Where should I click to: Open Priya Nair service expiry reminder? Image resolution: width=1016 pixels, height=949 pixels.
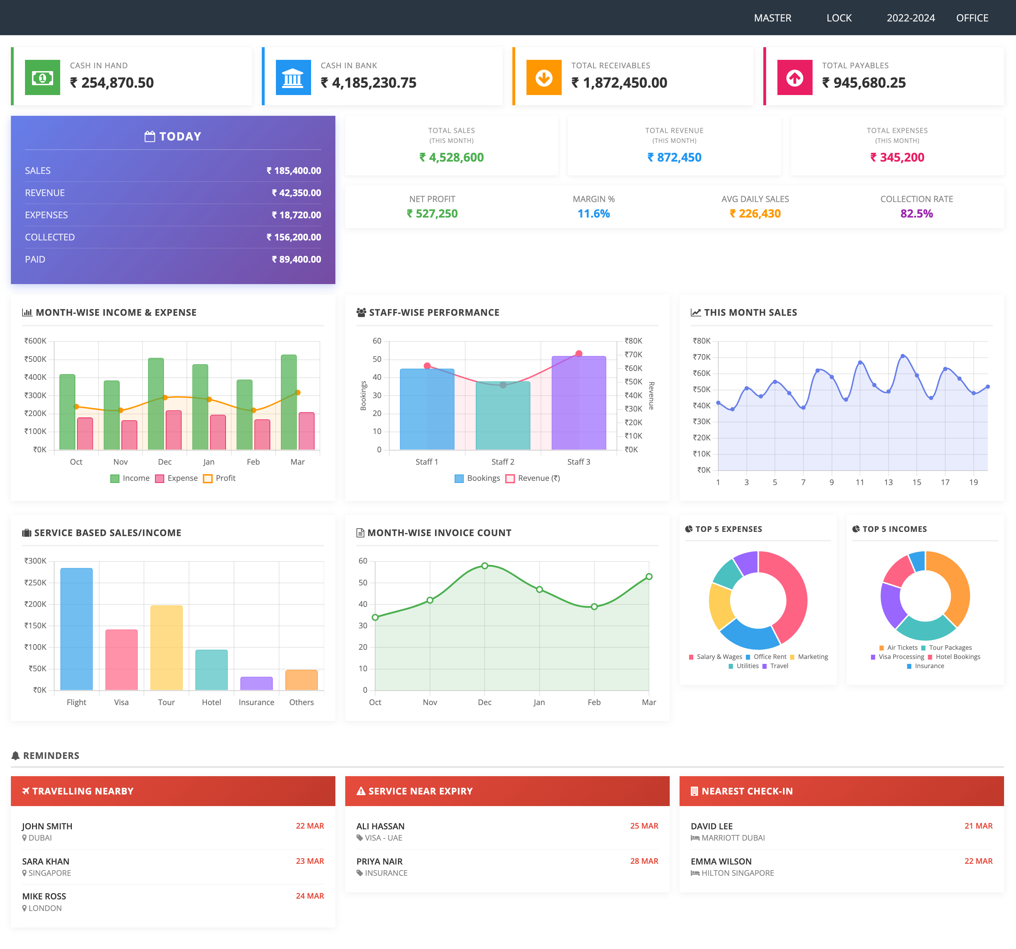[507, 867]
